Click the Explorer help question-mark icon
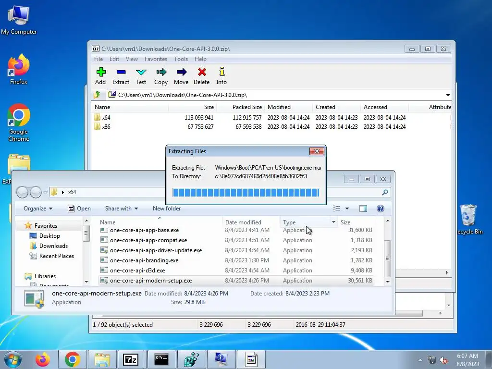Screen dimensions: 492x369 (381, 209)
